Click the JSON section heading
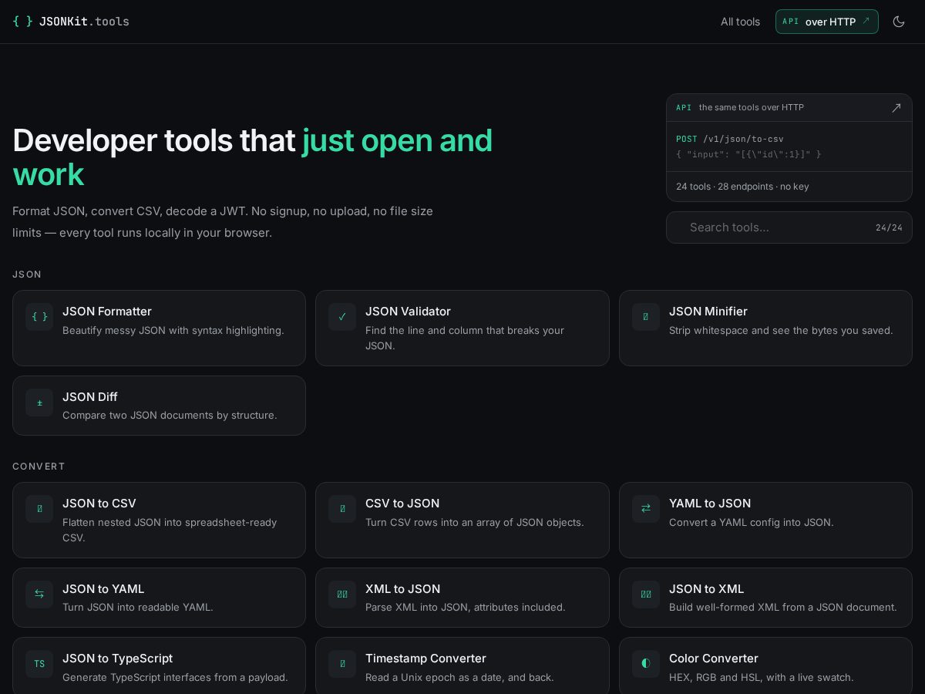This screenshot has width=925, height=694. pos(27,275)
